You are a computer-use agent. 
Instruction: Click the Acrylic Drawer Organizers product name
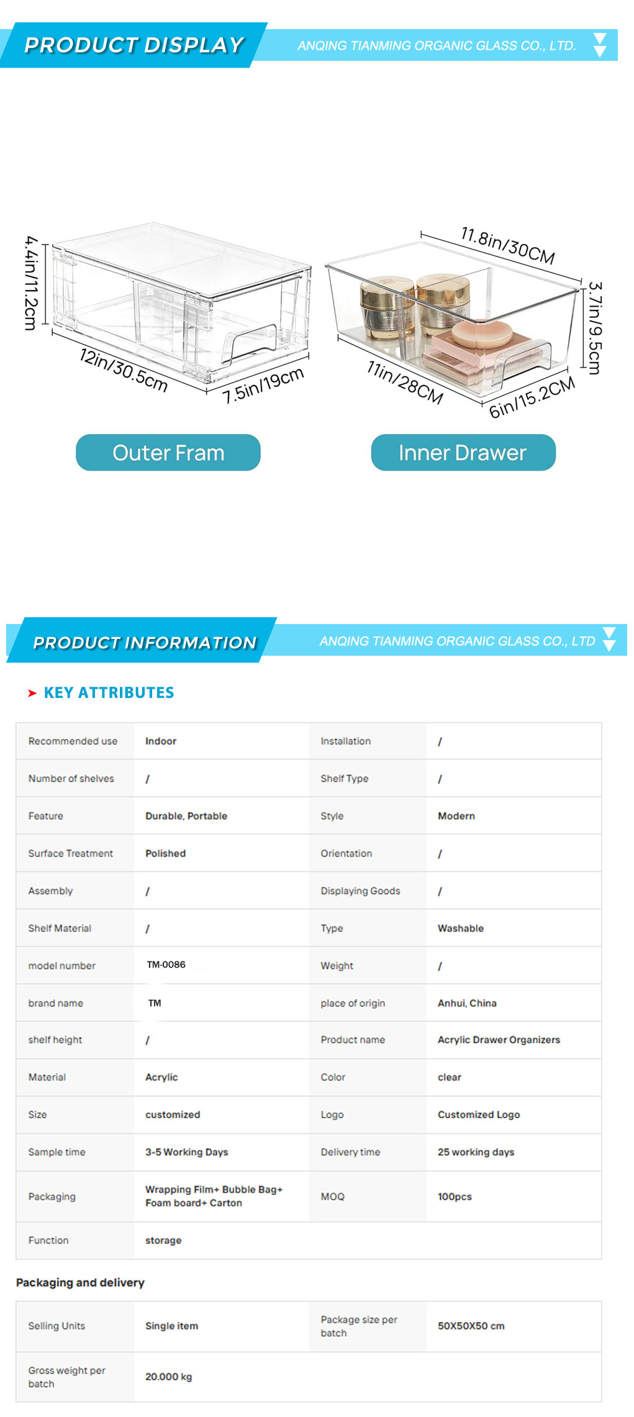click(x=499, y=1040)
